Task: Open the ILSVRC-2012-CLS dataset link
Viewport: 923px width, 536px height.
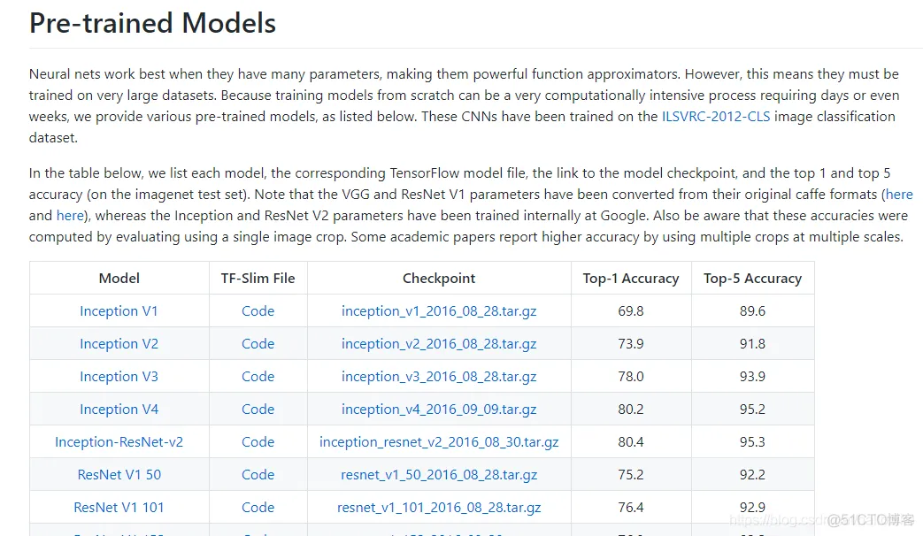Action: [x=716, y=117]
